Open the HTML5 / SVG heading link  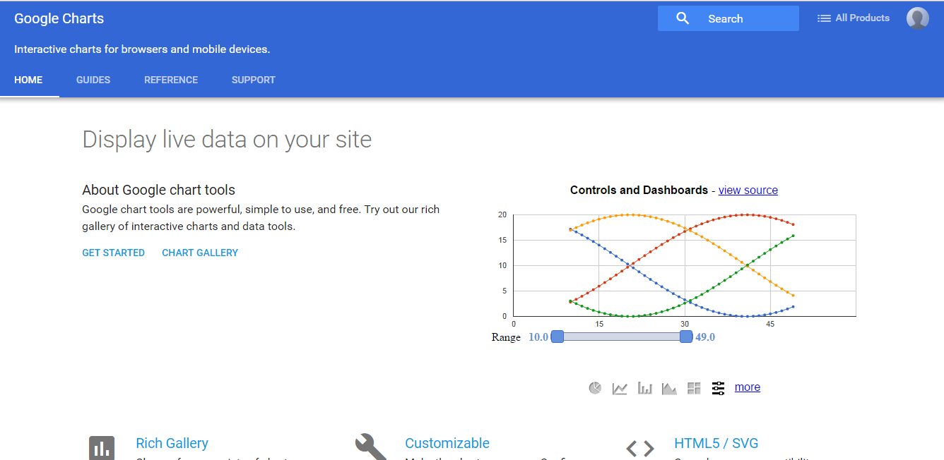point(716,443)
